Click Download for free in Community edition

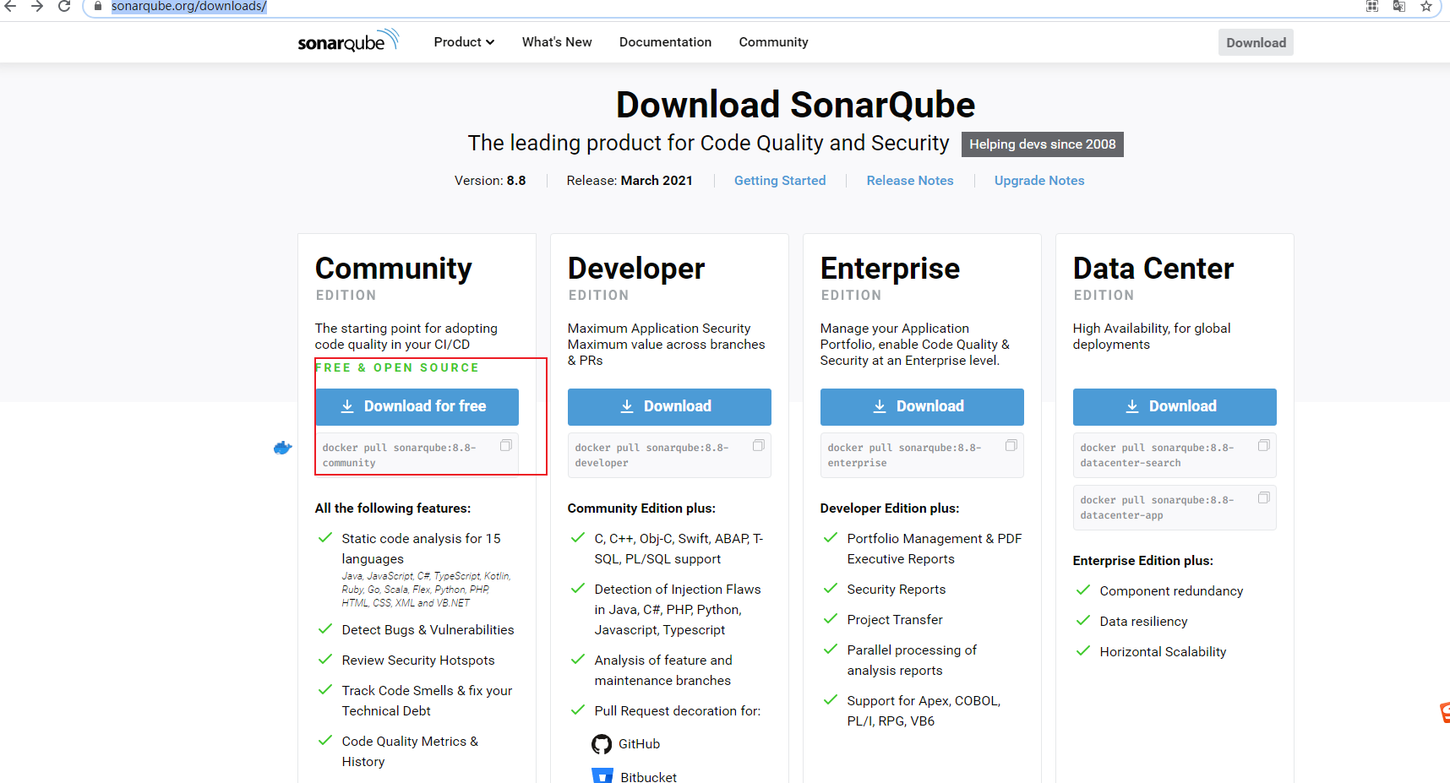pos(416,406)
